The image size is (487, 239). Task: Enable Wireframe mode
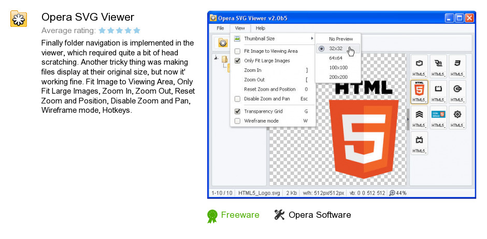(x=237, y=121)
